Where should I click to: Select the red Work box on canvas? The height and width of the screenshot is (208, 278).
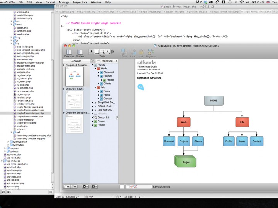click(184, 122)
